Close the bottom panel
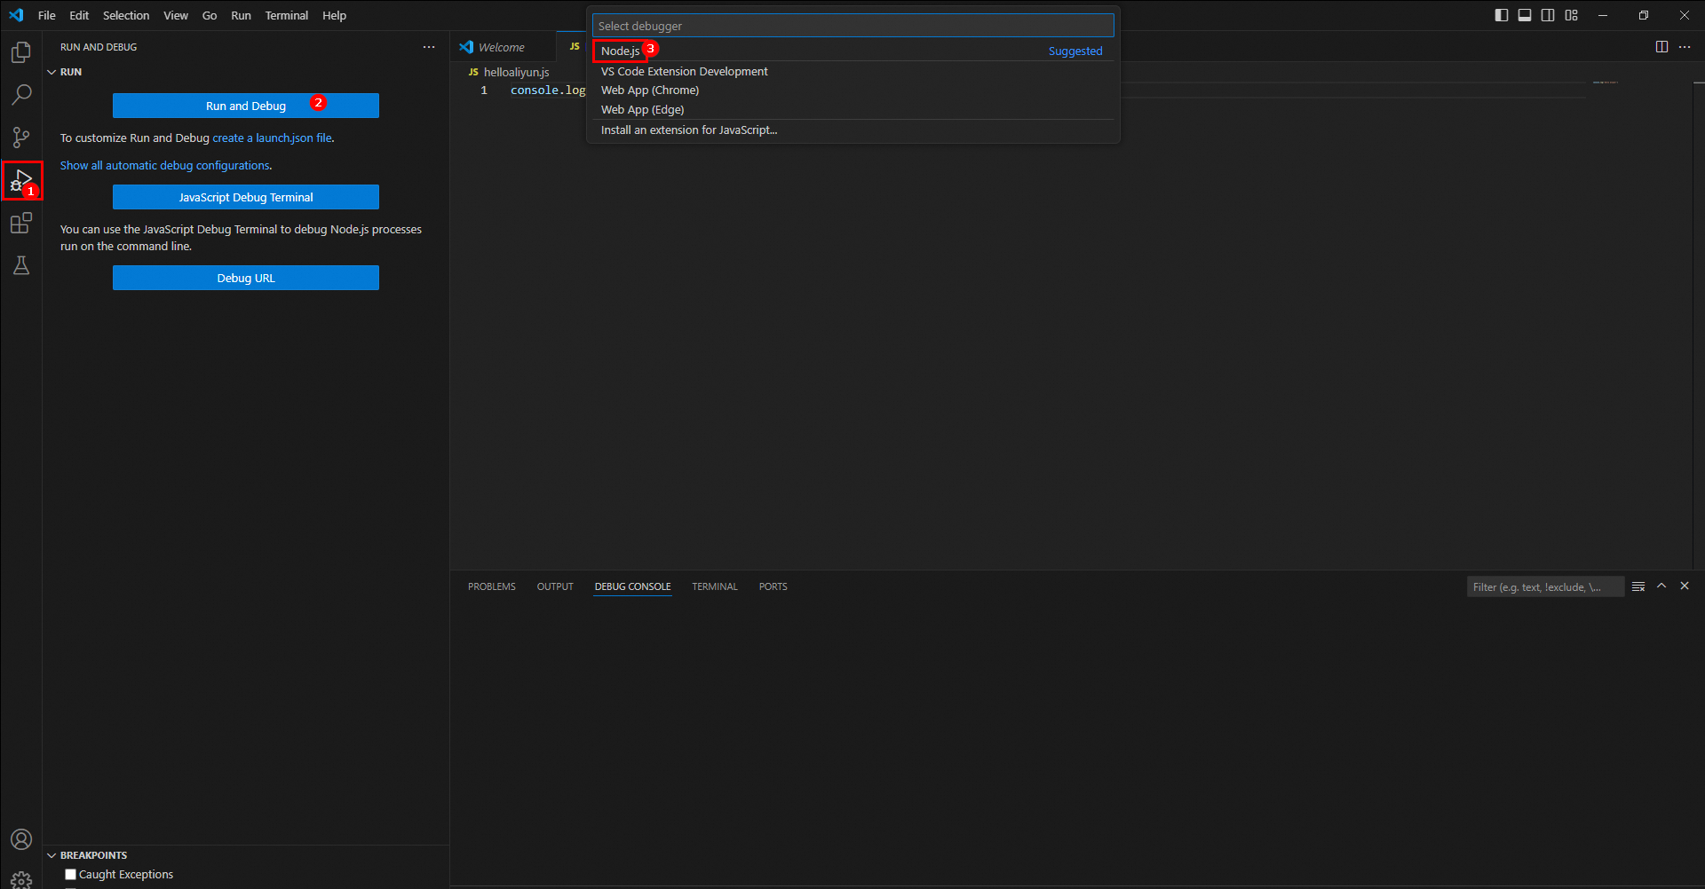1705x889 pixels. pyautogui.click(x=1685, y=586)
